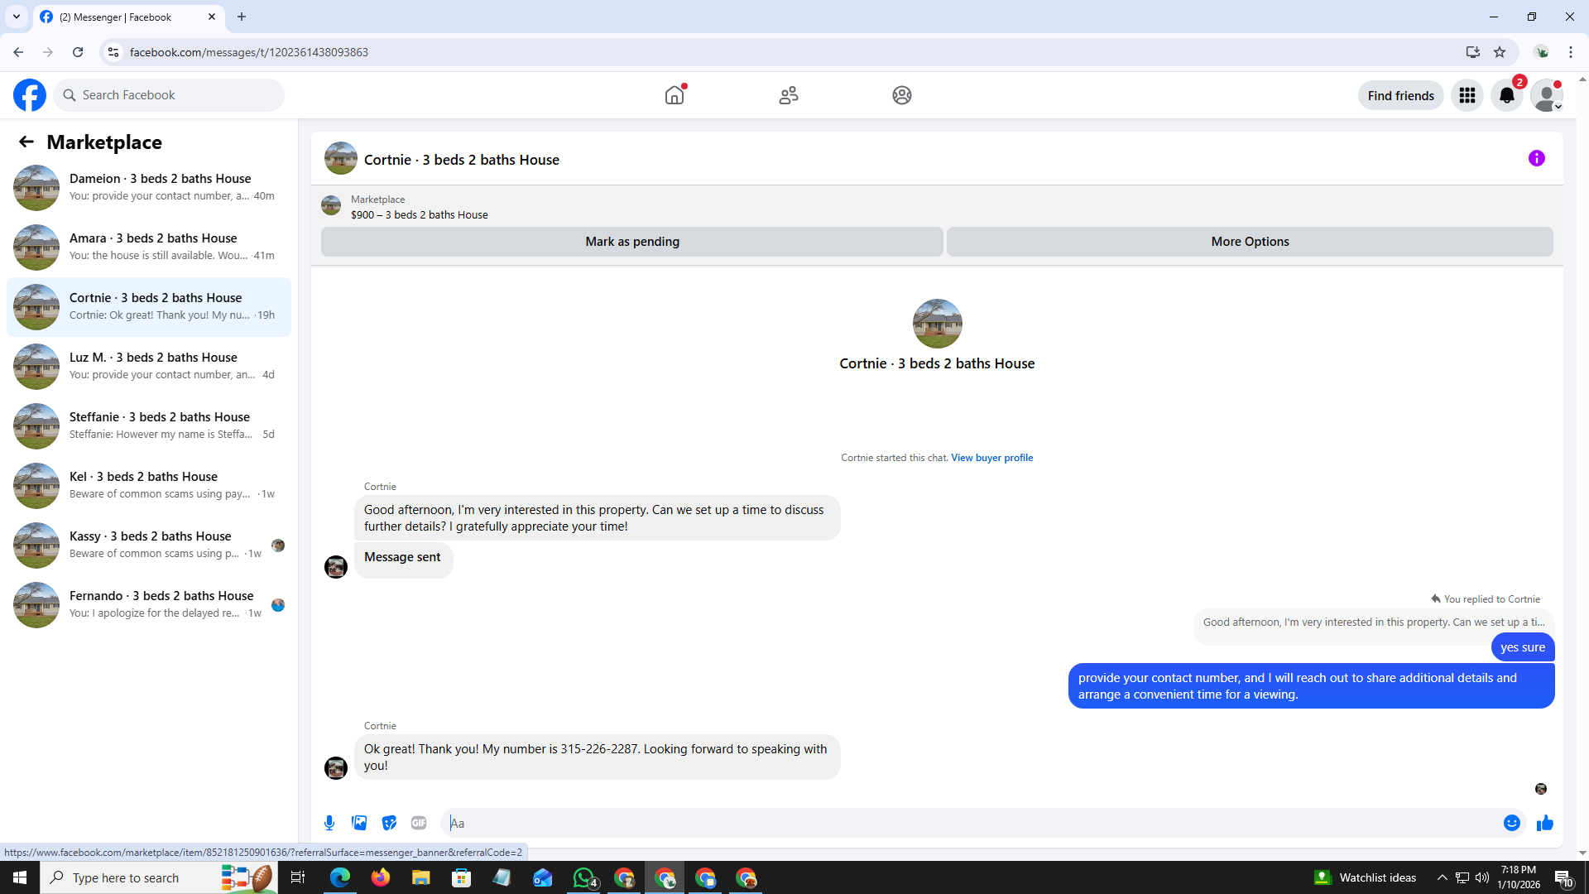The image size is (1589, 894).
Task: Go to the Facebook Home tab
Action: [x=674, y=95]
